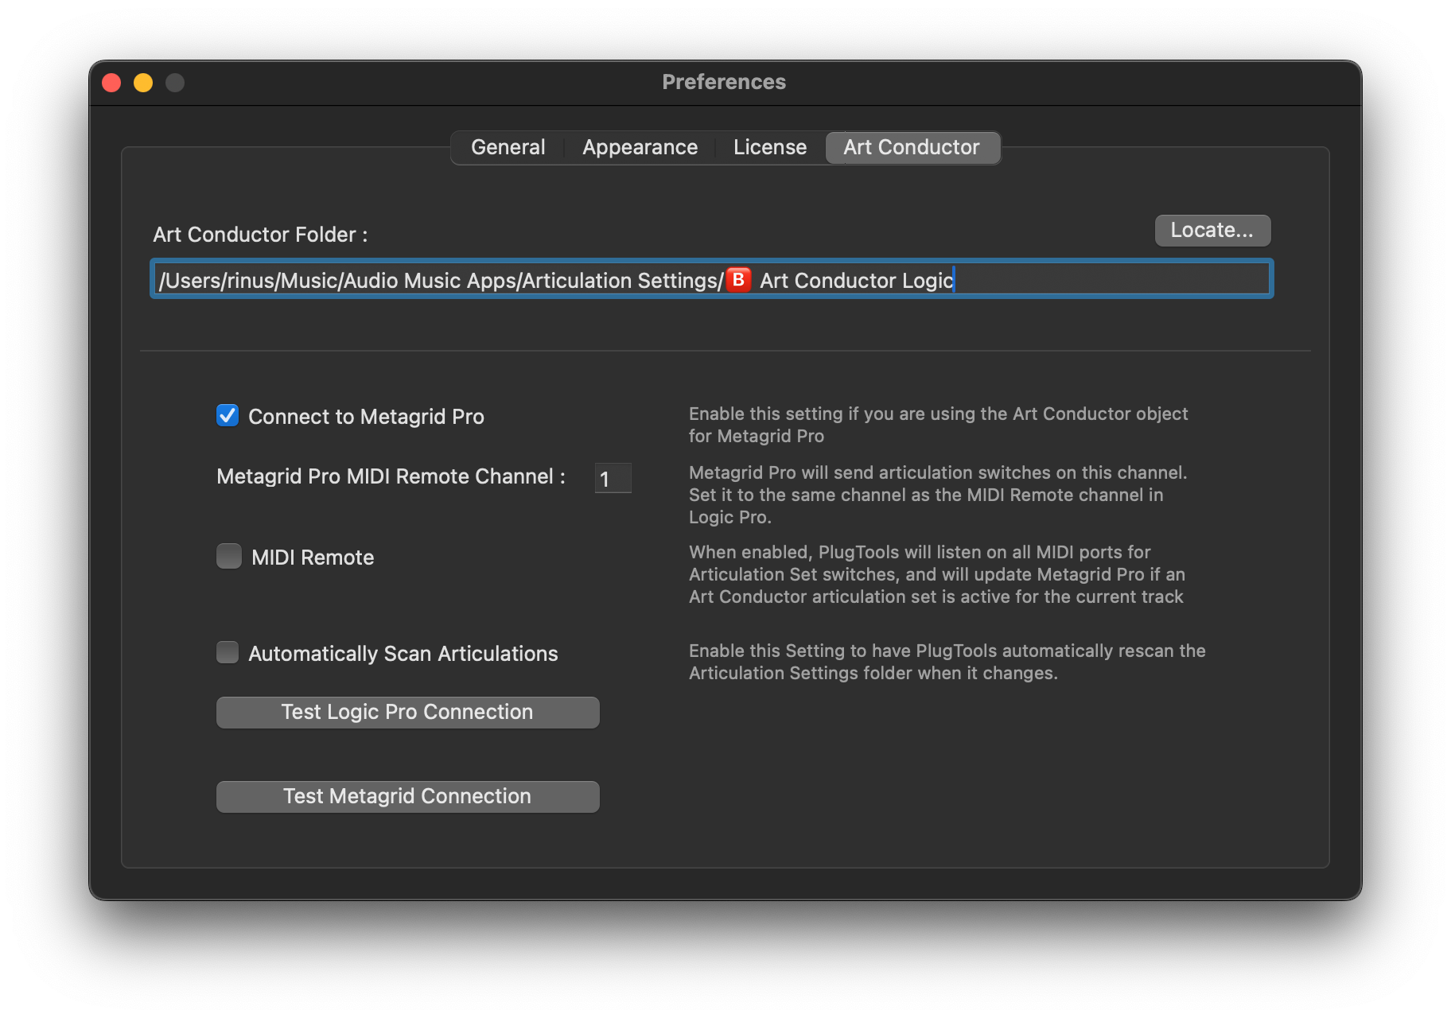Select the License tab

[x=769, y=148]
